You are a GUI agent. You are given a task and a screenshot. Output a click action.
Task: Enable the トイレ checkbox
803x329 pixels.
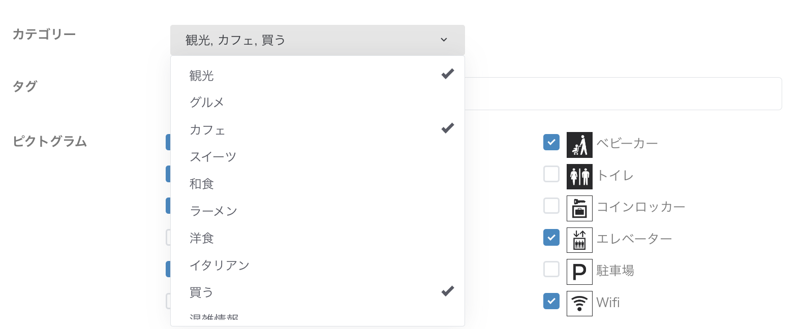coord(551,174)
